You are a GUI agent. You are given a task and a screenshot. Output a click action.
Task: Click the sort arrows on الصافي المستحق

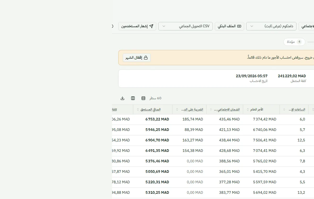[138, 109]
